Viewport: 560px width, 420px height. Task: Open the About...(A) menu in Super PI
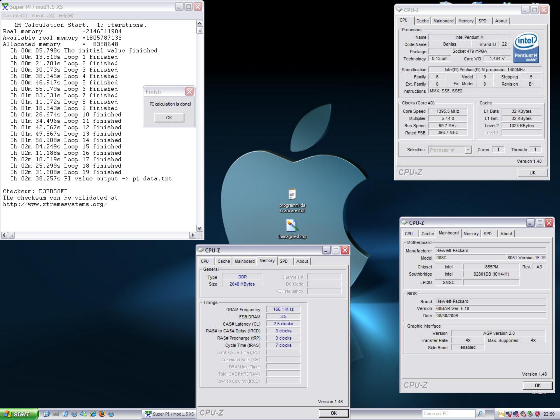pos(43,16)
